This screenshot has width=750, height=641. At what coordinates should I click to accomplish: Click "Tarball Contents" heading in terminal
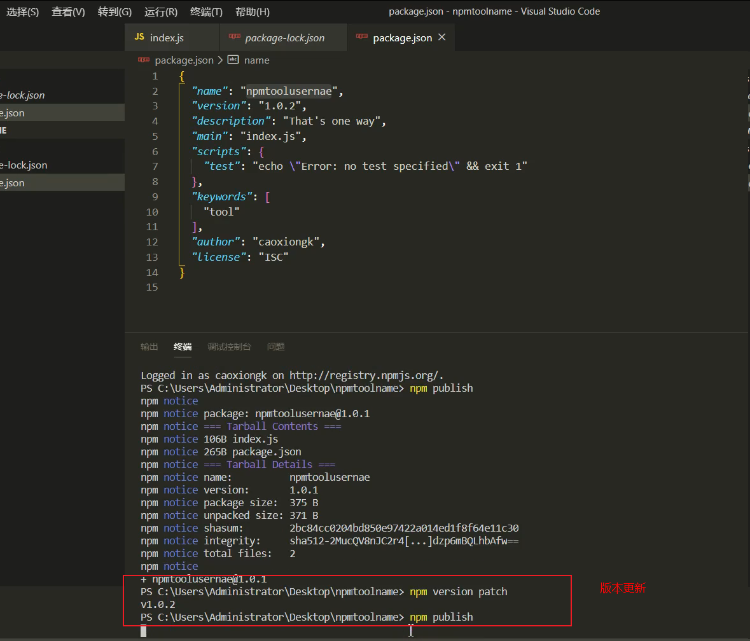pos(272,426)
